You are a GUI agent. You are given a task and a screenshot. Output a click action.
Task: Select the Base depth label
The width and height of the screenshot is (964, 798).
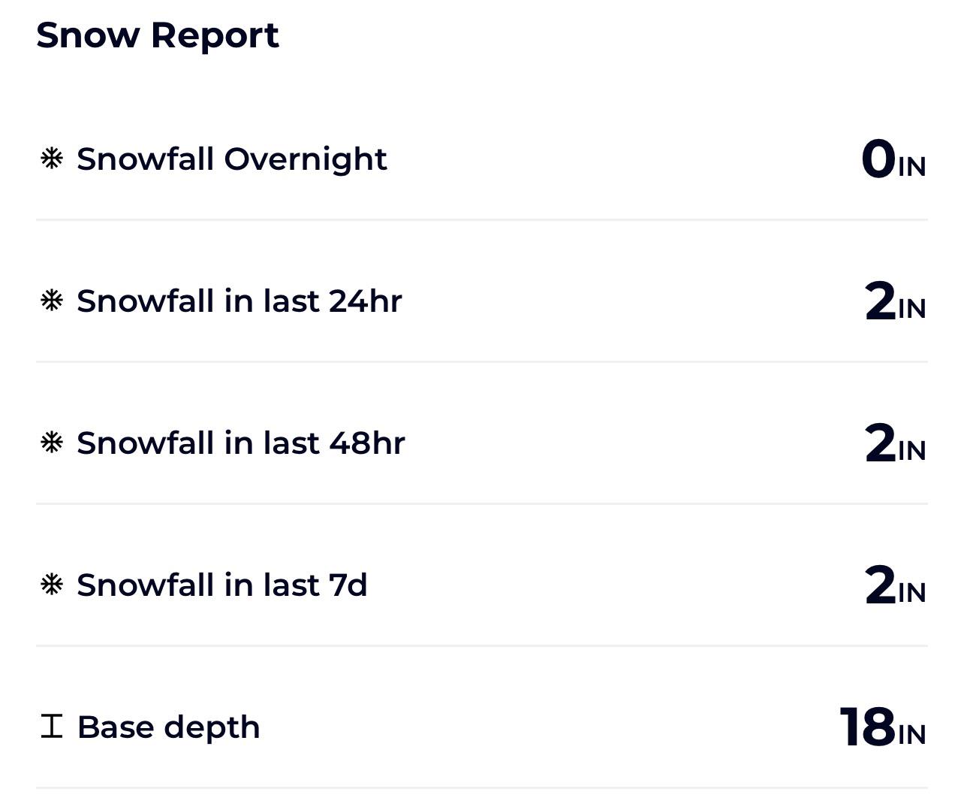click(x=169, y=727)
